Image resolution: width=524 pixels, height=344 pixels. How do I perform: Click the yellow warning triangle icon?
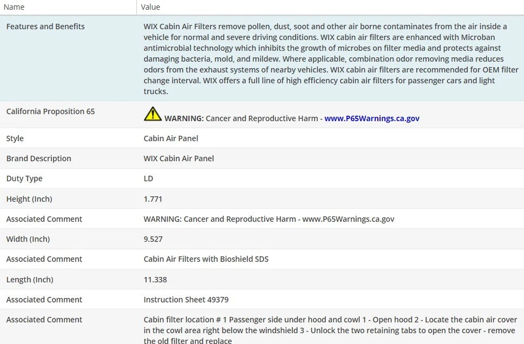pos(153,113)
